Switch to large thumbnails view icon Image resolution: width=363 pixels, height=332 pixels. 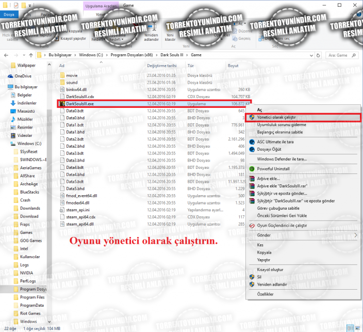pos(358,328)
